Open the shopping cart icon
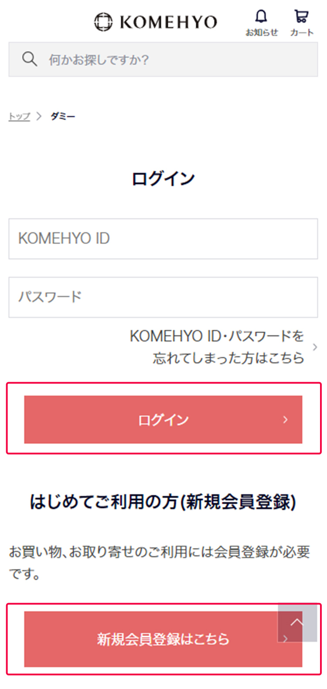The width and height of the screenshot is (327, 689). coord(301,17)
